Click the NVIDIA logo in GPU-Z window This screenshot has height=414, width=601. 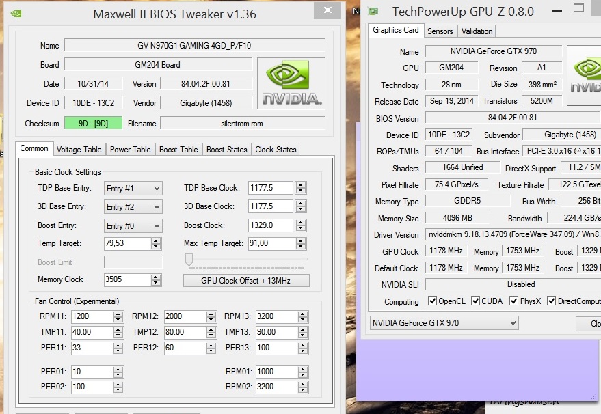(x=584, y=75)
